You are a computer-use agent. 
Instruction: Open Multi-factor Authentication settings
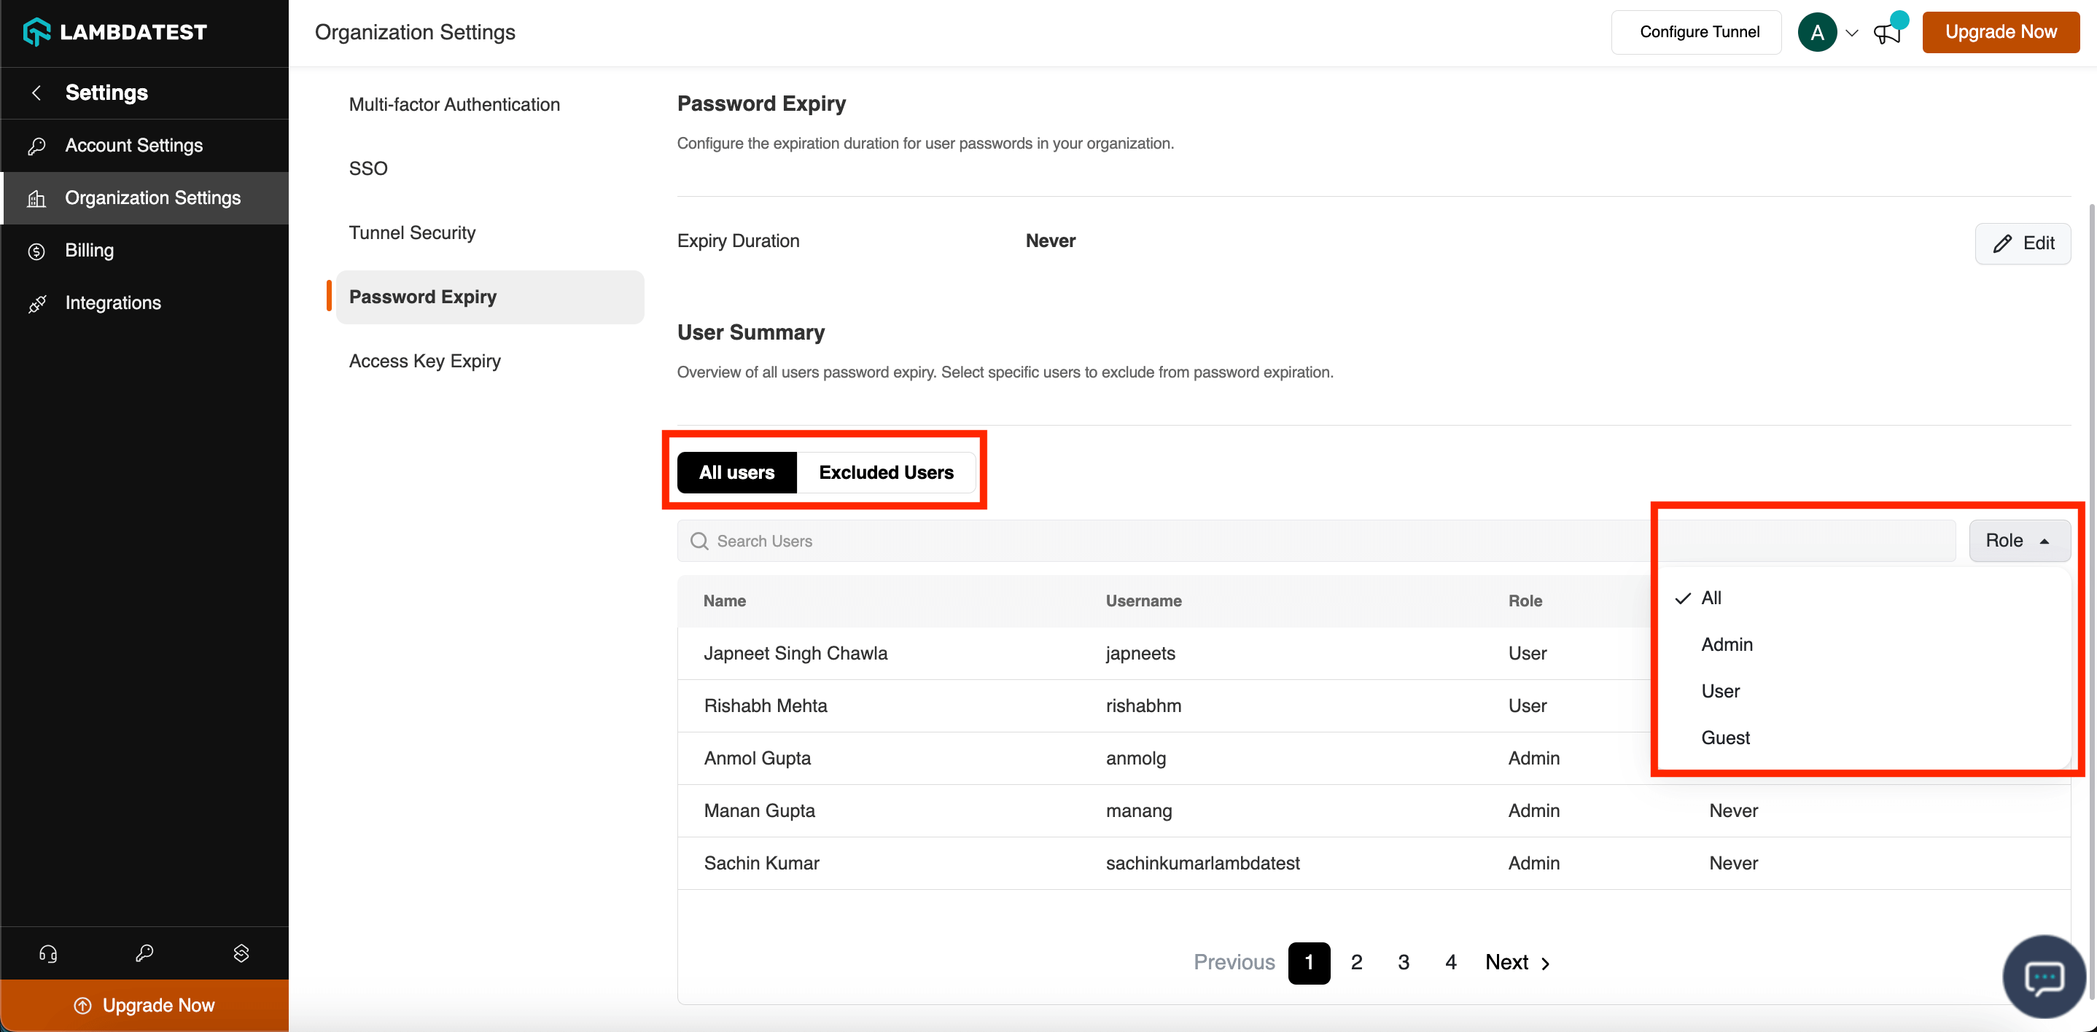tap(454, 104)
